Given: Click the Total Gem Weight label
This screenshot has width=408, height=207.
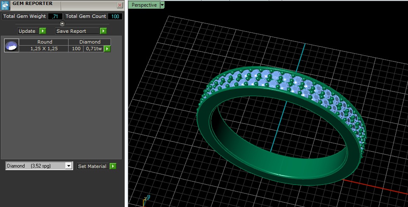Looking at the screenshot, I should [25, 16].
